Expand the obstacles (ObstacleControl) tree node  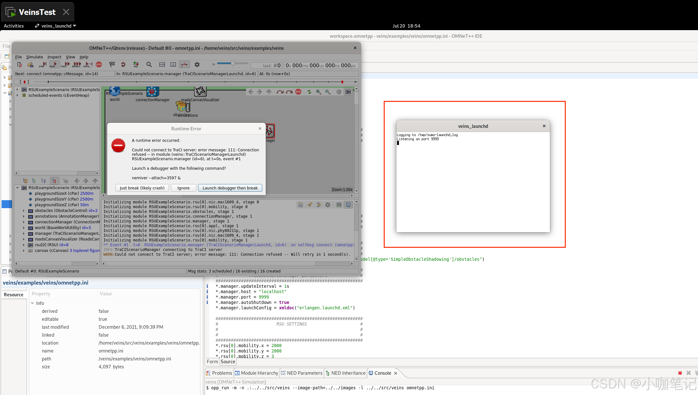(x=24, y=211)
